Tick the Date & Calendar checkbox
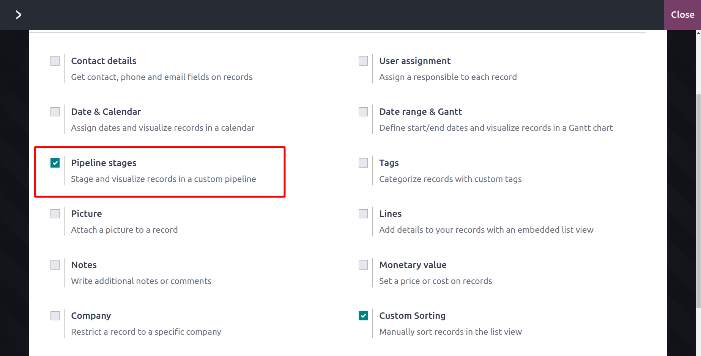The height and width of the screenshot is (356, 701). coord(55,112)
